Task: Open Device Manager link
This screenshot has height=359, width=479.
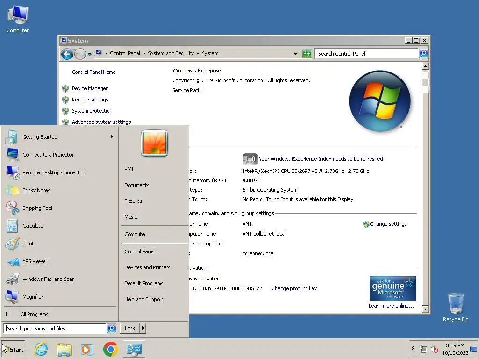Action: (89, 88)
